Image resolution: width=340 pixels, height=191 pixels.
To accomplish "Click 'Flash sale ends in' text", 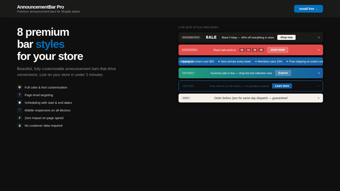I will pyautogui.click(x=225, y=50).
